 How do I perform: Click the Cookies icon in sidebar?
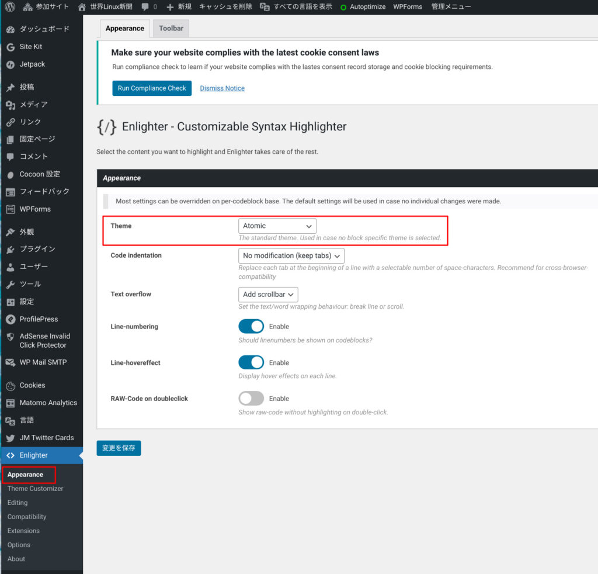click(x=11, y=386)
